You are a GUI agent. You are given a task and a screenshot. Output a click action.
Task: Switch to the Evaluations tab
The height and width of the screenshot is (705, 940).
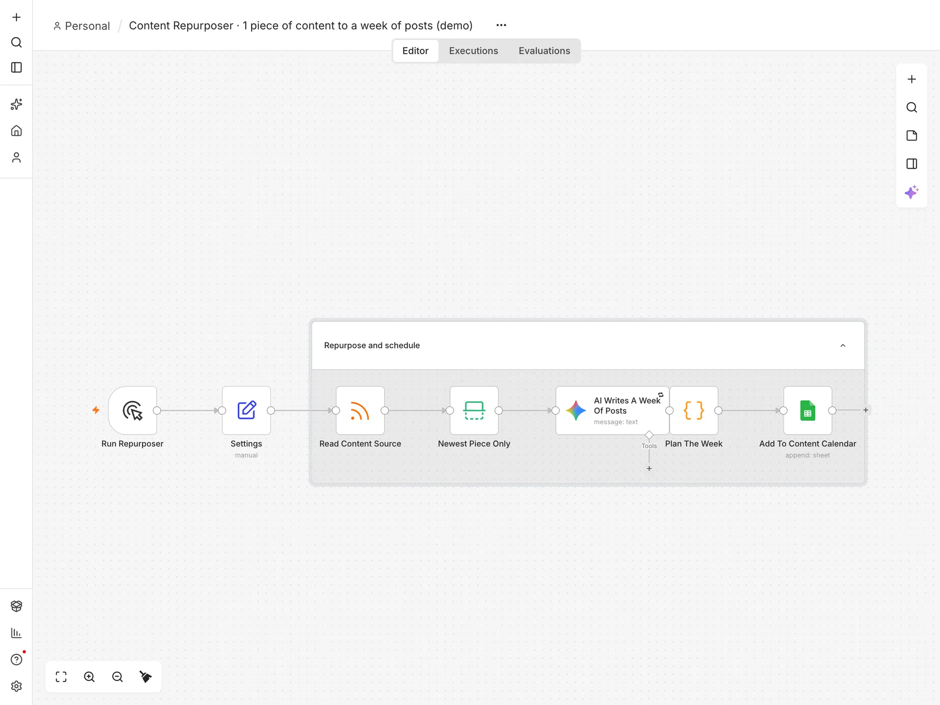(x=544, y=51)
